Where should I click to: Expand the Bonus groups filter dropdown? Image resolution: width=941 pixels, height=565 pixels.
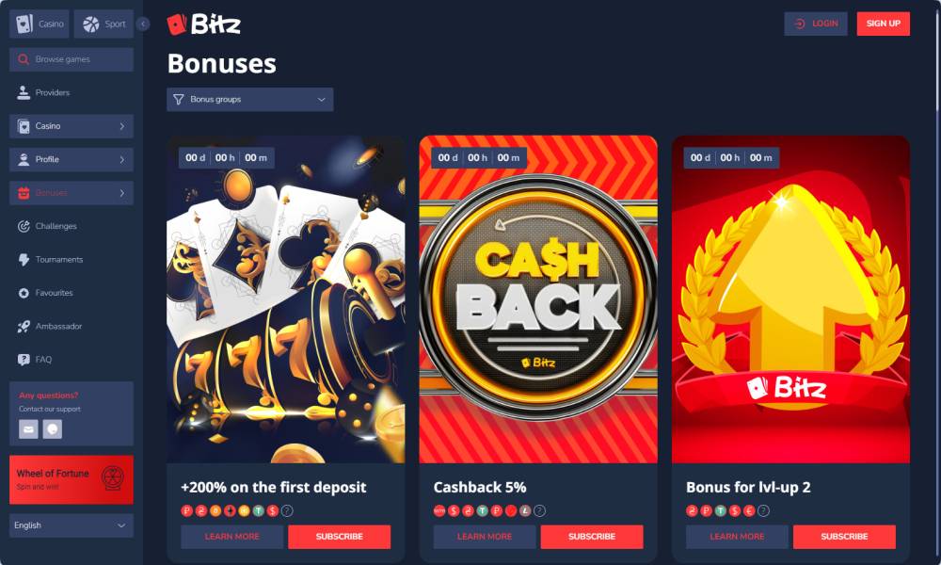249,99
